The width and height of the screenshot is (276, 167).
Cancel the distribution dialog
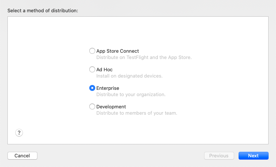pyautogui.click(x=22, y=155)
